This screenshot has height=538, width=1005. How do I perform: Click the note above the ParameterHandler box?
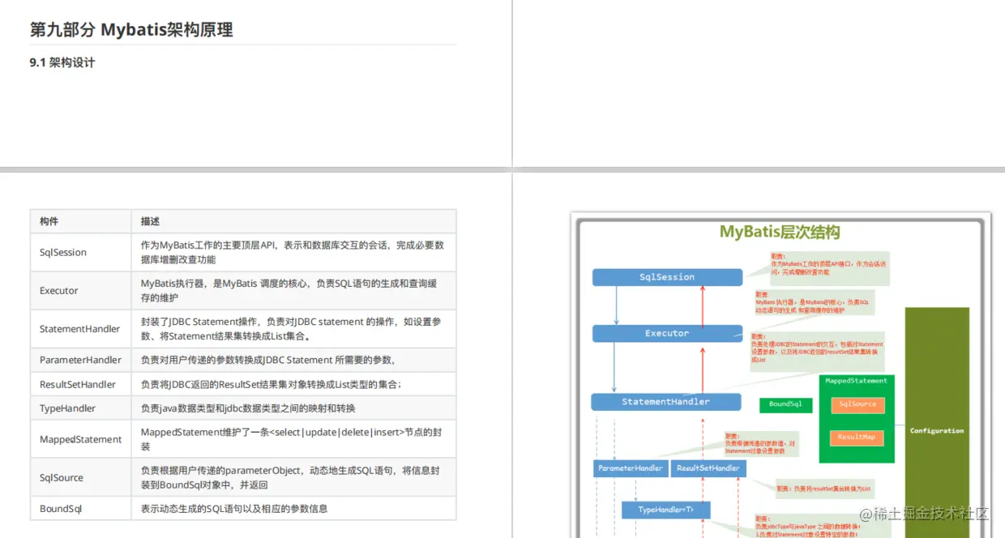click(763, 442)
